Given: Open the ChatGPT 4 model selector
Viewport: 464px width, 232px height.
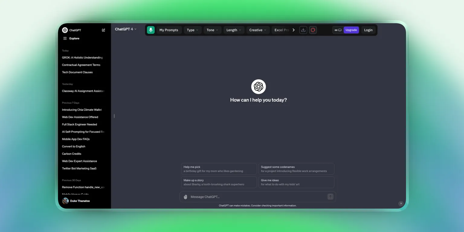Looking at the screenshot, I should click(126, 29).
